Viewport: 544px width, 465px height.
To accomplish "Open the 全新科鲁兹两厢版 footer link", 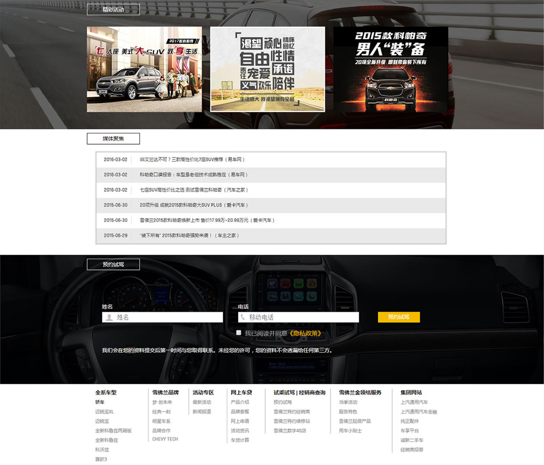I will 114,430.
